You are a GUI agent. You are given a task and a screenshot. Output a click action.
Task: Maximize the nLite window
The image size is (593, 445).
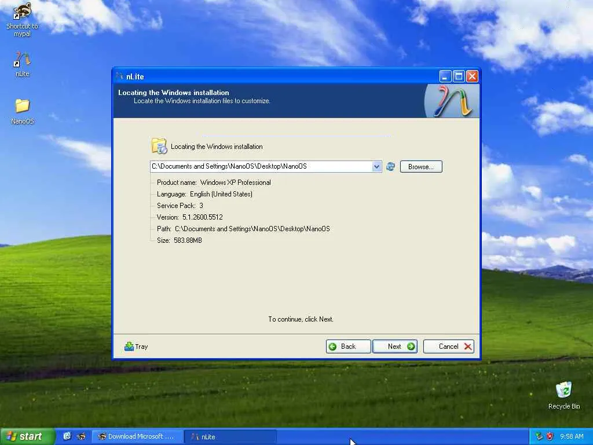pyautogui.click(x=459, y=76)
